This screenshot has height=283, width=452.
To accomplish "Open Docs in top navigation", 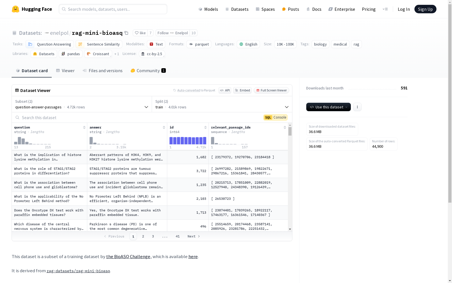I will 314,9.
